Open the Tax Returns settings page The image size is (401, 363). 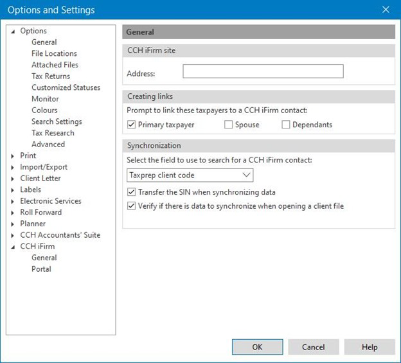51,76
